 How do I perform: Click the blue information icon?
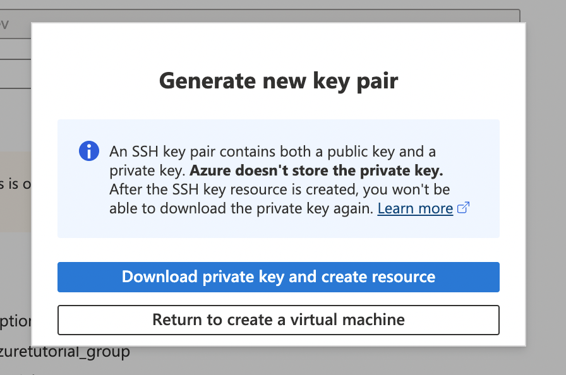click(x=88, y=151)
